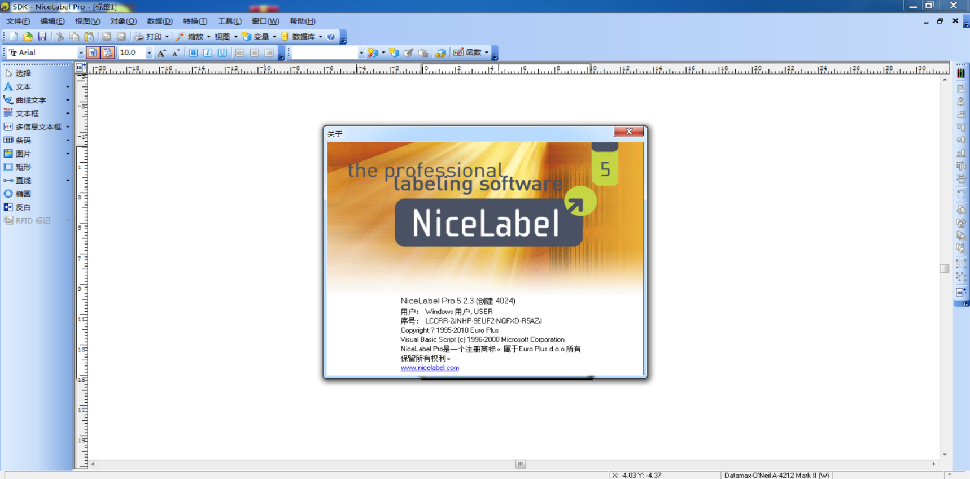Open the help question mark icon
970x479 pixels.
point(331,37)
